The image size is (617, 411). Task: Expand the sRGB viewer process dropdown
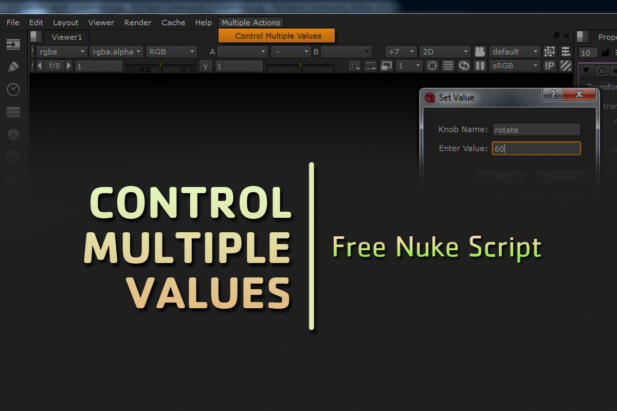pyautogui.click(x=515, y=66)
